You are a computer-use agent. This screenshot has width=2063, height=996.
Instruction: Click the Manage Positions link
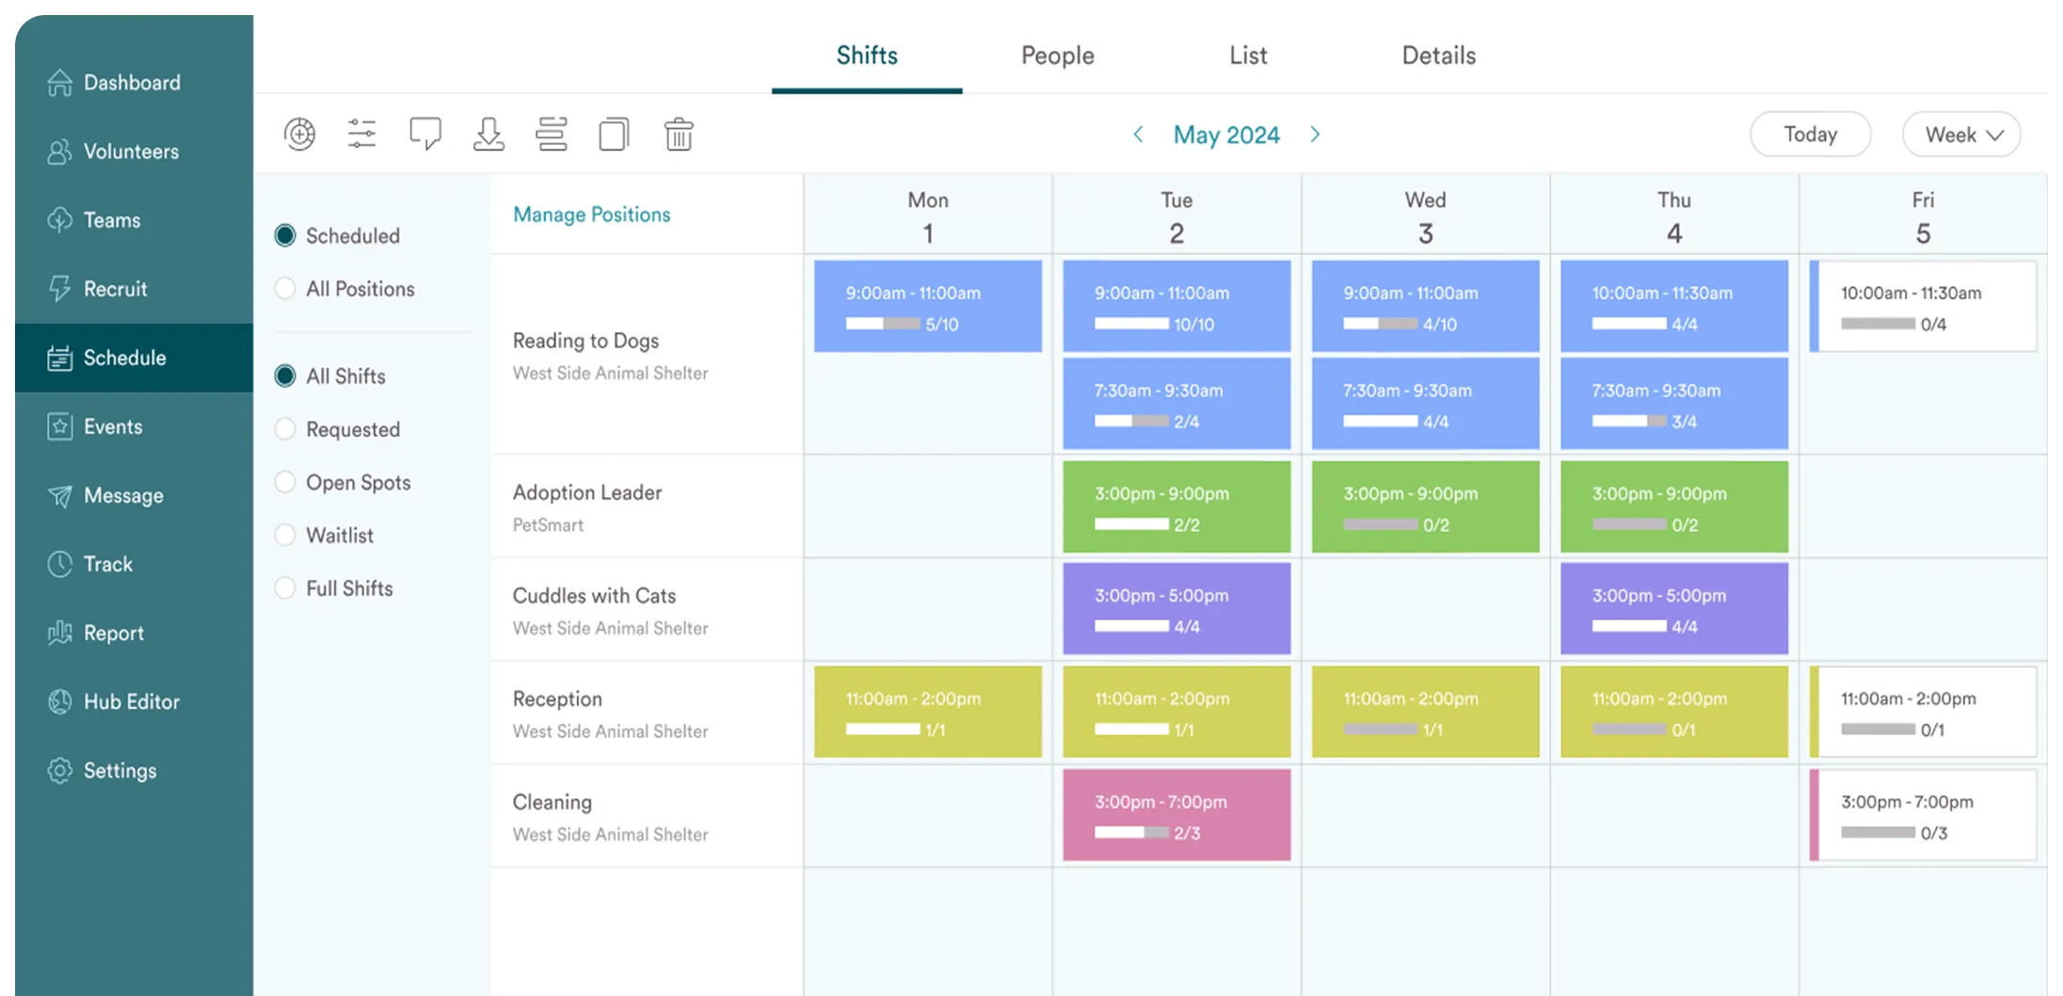click(592, 214)
